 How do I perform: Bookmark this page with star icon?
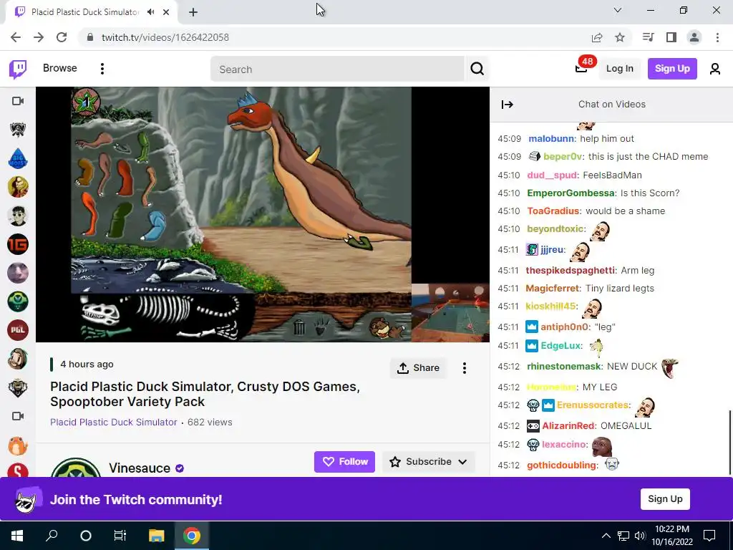(620, 37)
